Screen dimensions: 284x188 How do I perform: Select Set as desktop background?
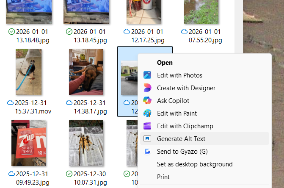click(x=204, y=164)
